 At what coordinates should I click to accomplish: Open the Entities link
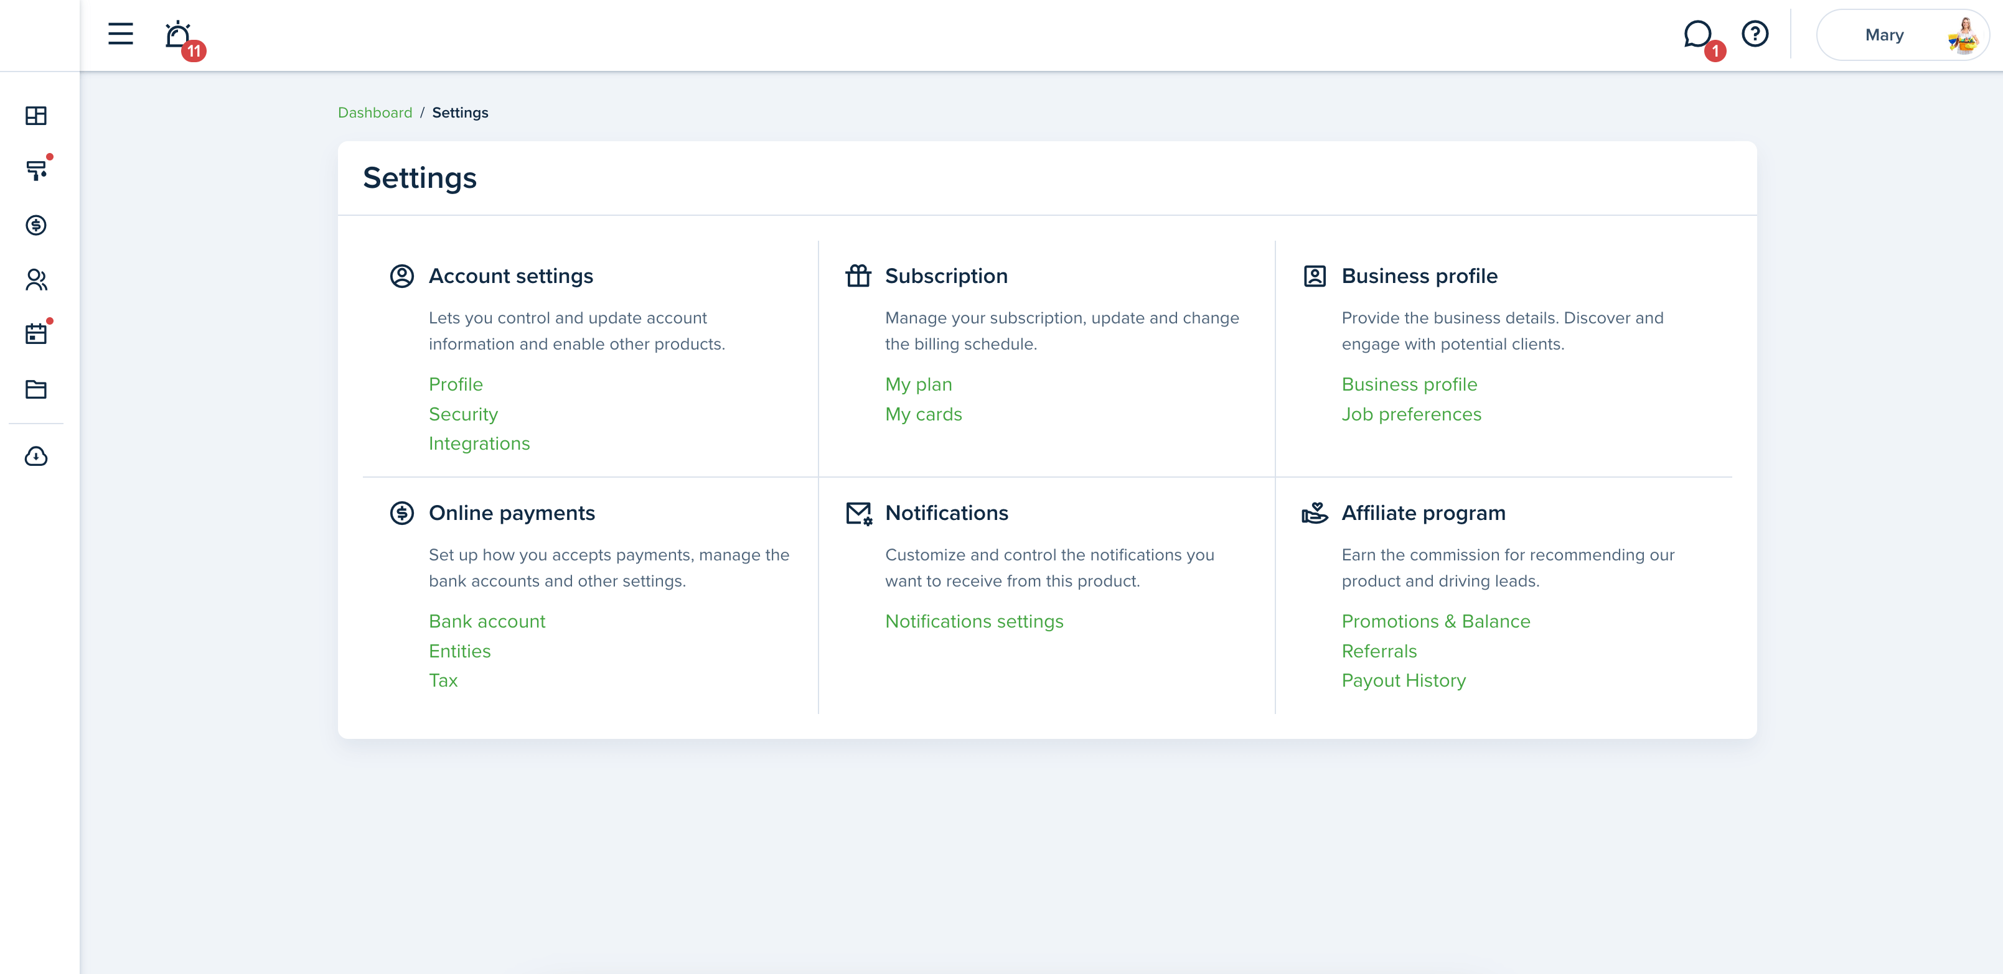click(459, 651)
